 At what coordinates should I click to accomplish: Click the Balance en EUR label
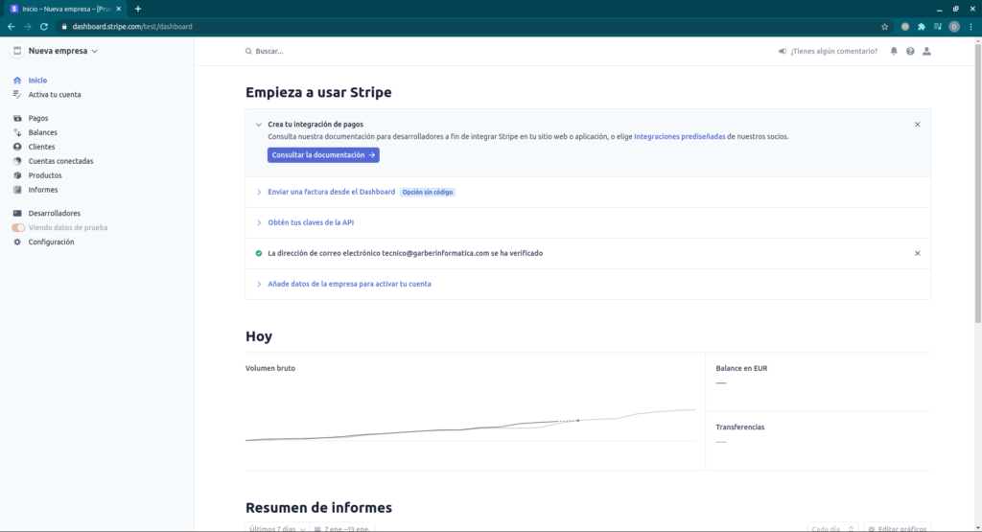(x=741, y=369)
